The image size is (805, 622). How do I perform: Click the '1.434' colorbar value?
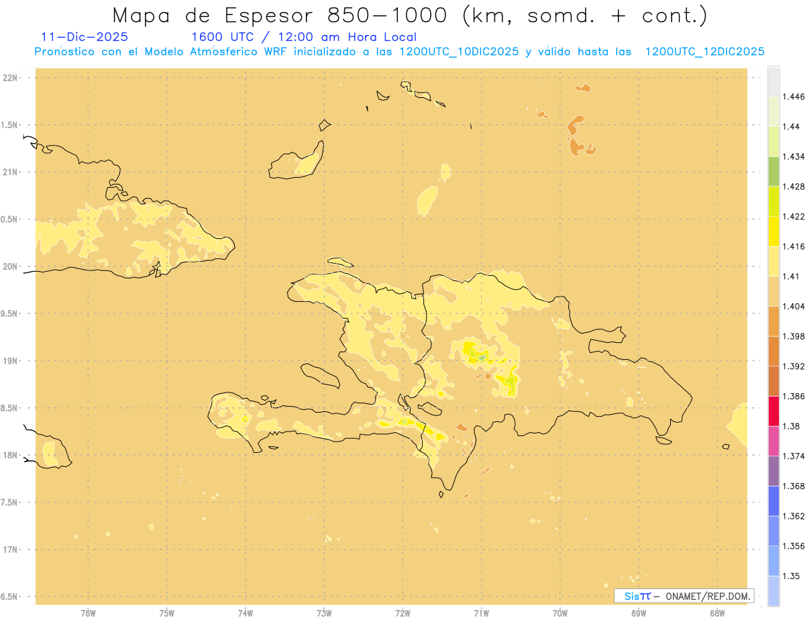click(793, 156)
